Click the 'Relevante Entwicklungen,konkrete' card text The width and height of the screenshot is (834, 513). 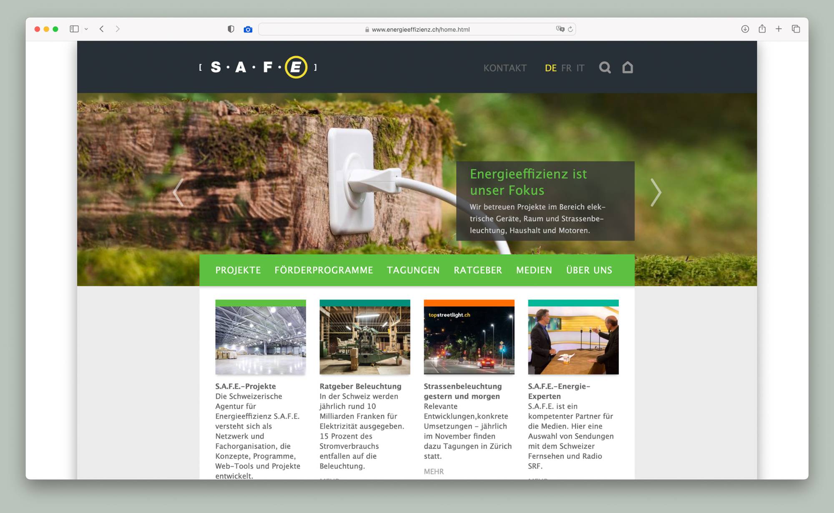tap(468, 431)
